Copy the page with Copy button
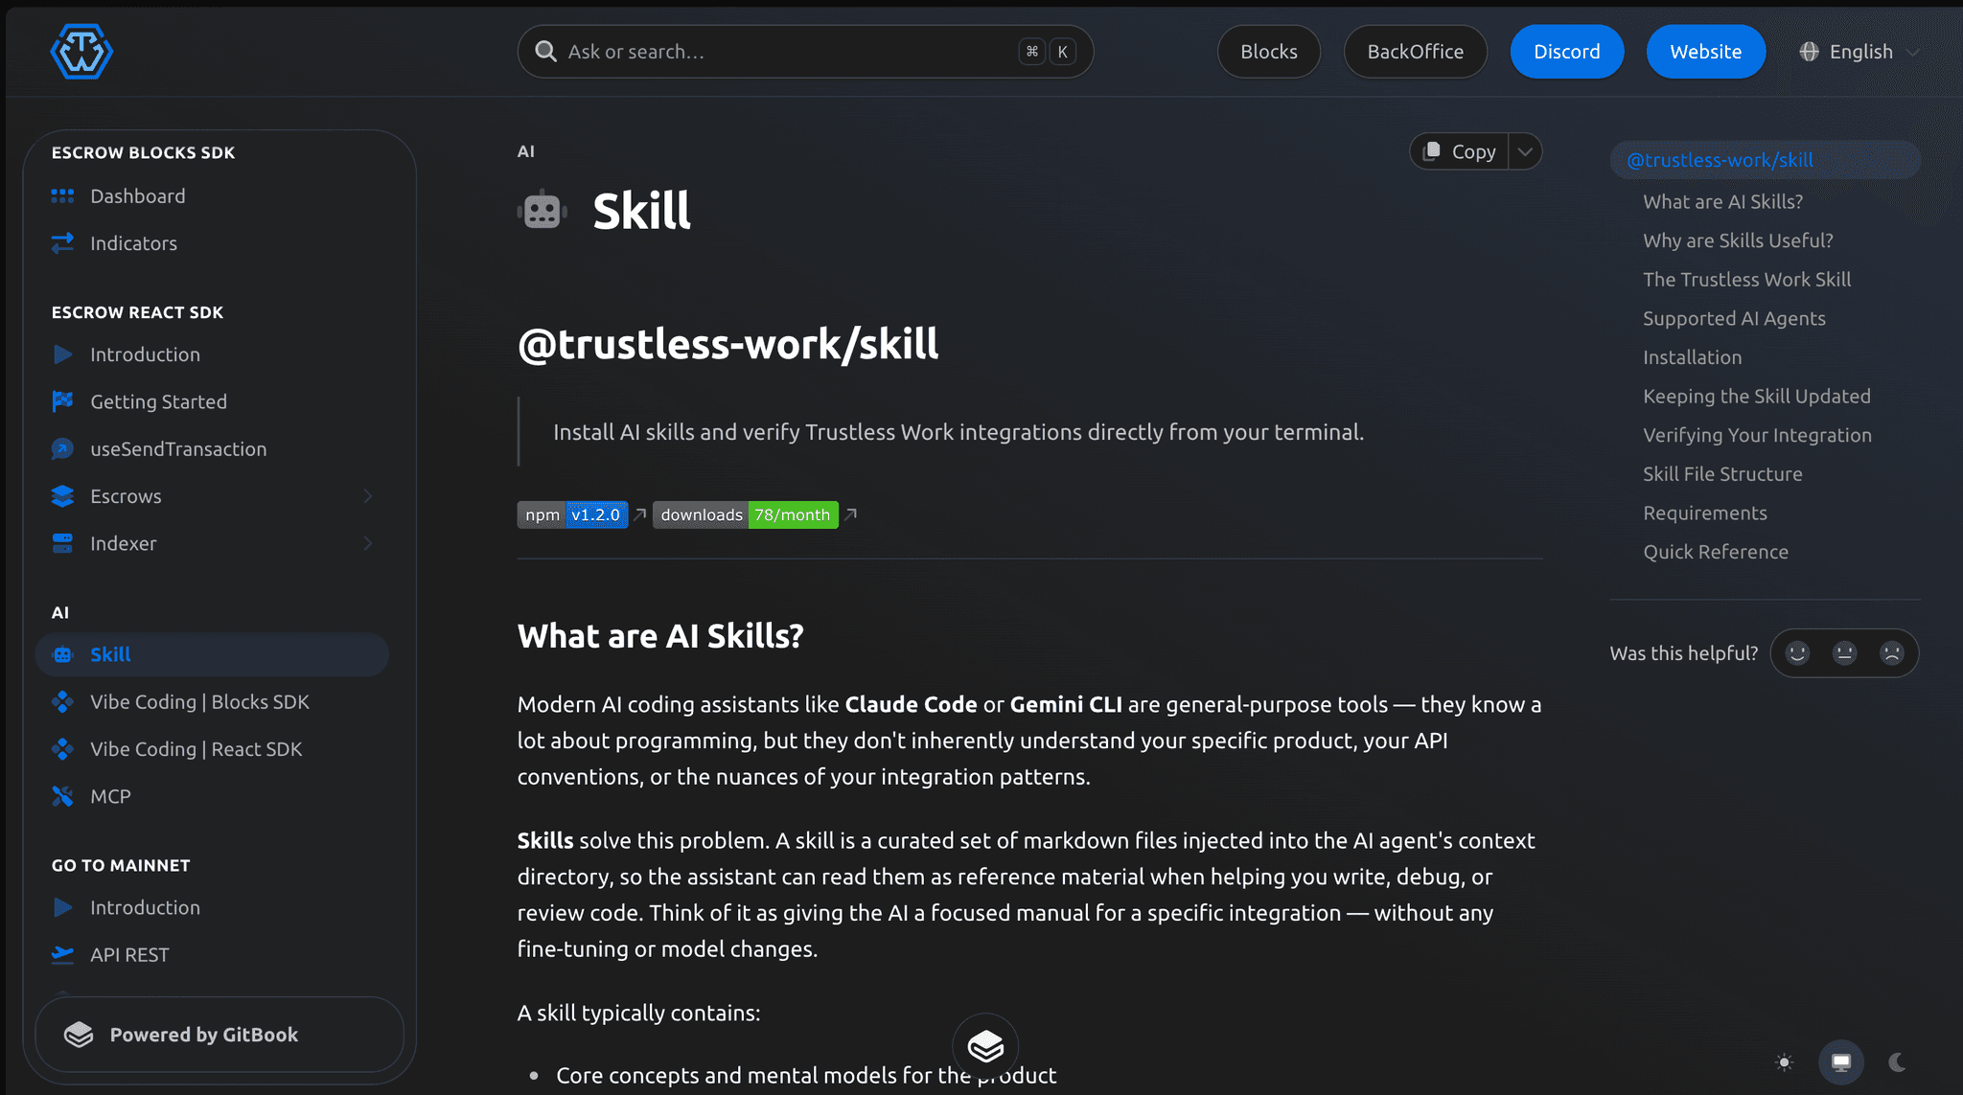Screen dimensions: 1963x1095 (1460, 151)
